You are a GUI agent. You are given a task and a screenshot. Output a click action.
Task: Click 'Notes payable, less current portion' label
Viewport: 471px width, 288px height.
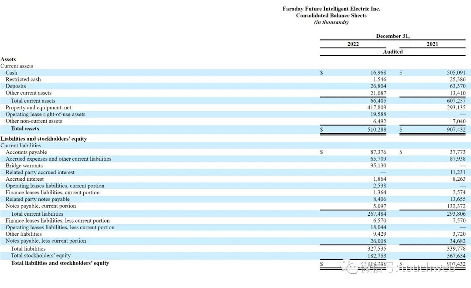(46, 241)
